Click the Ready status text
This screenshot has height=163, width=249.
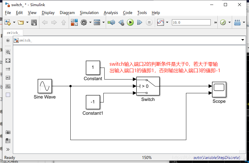pyautogui.click(x=10, y=157)
